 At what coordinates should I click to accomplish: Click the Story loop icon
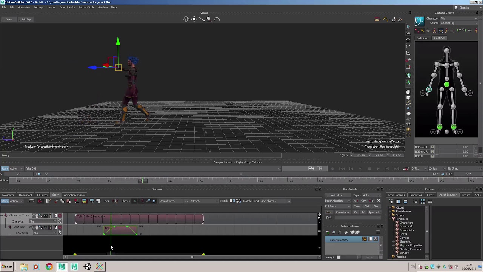tap(31, 201)
